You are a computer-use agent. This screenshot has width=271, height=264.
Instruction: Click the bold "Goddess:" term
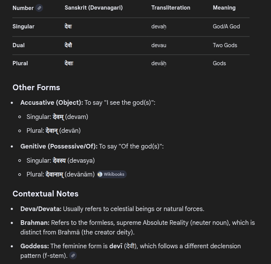click(x=35, y=246)
